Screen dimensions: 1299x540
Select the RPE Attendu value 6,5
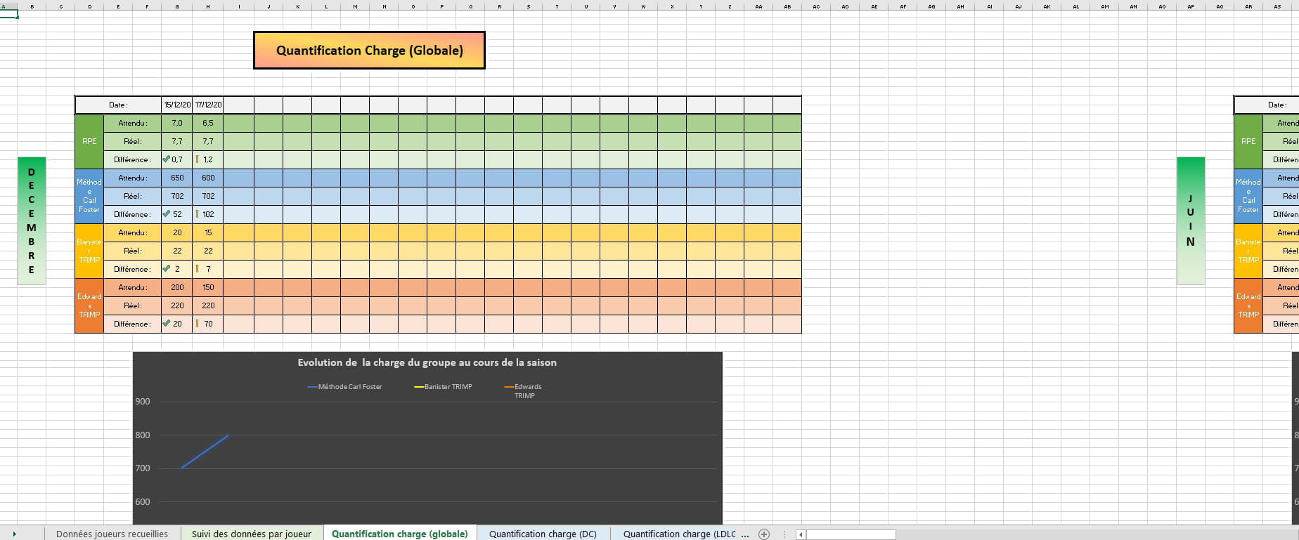[207, 123]
